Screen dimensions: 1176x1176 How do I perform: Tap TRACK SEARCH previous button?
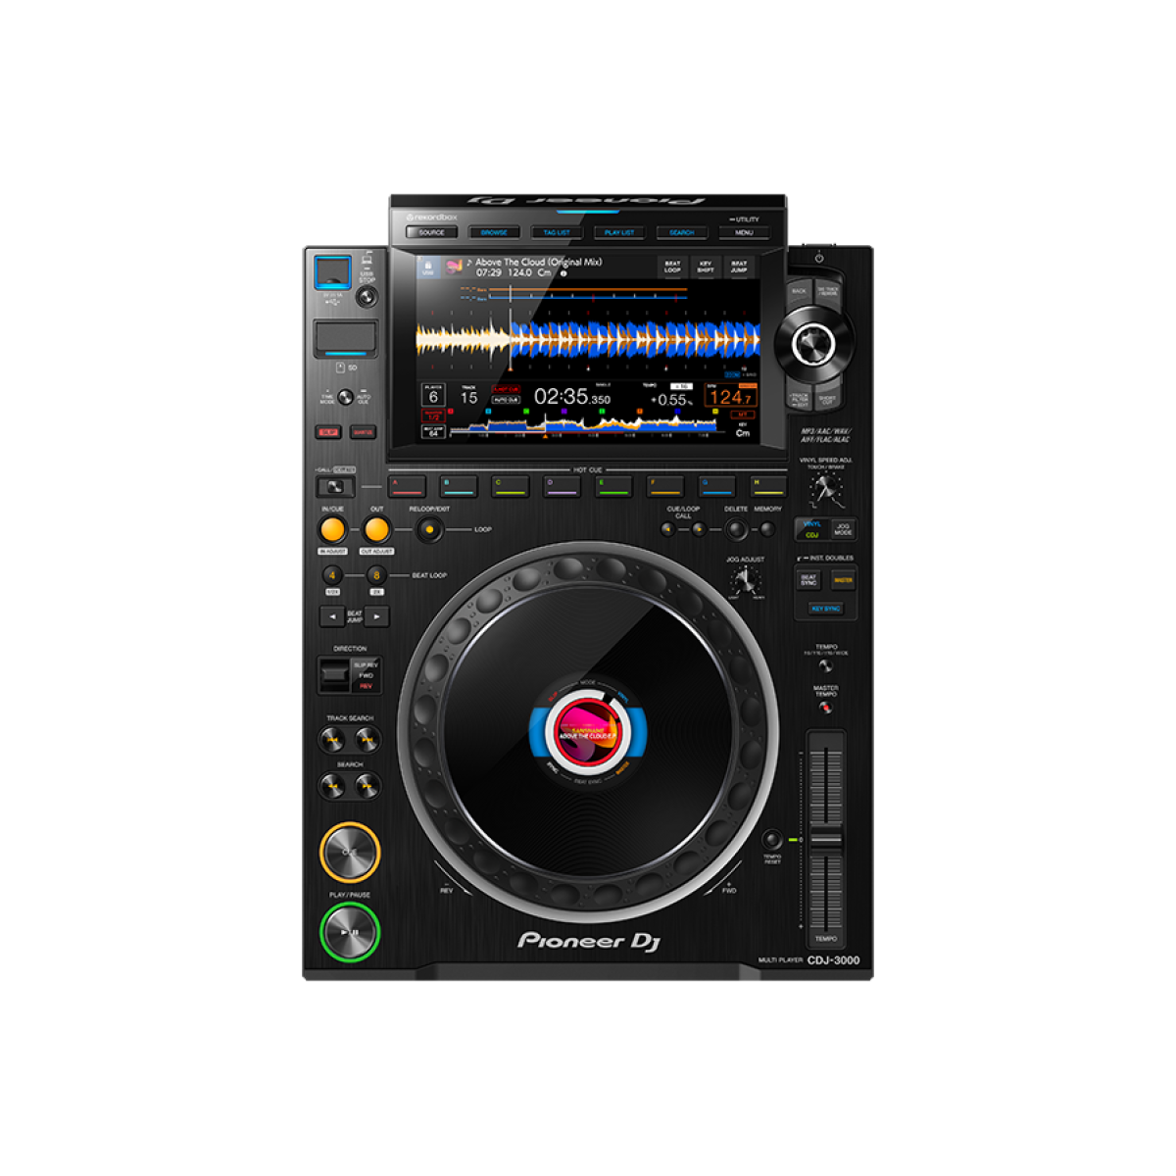(x=332, y=740)
